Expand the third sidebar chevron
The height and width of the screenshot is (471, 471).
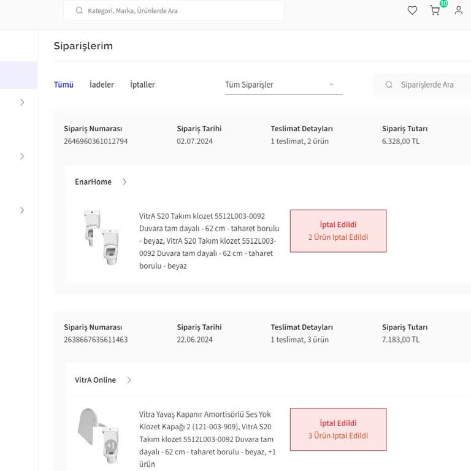[22, 210]
